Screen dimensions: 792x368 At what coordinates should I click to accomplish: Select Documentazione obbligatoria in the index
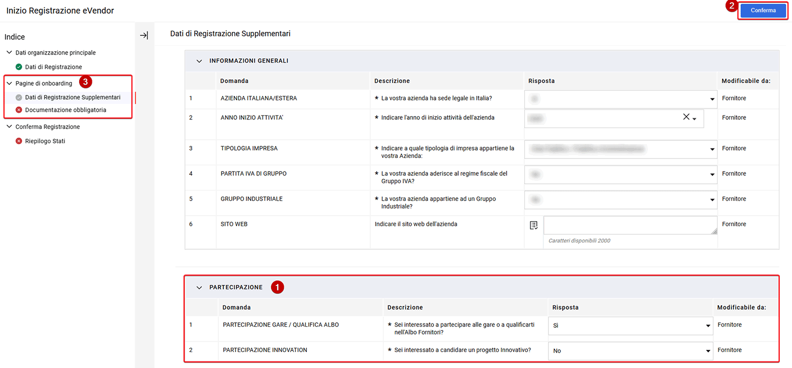coord(65,110)
